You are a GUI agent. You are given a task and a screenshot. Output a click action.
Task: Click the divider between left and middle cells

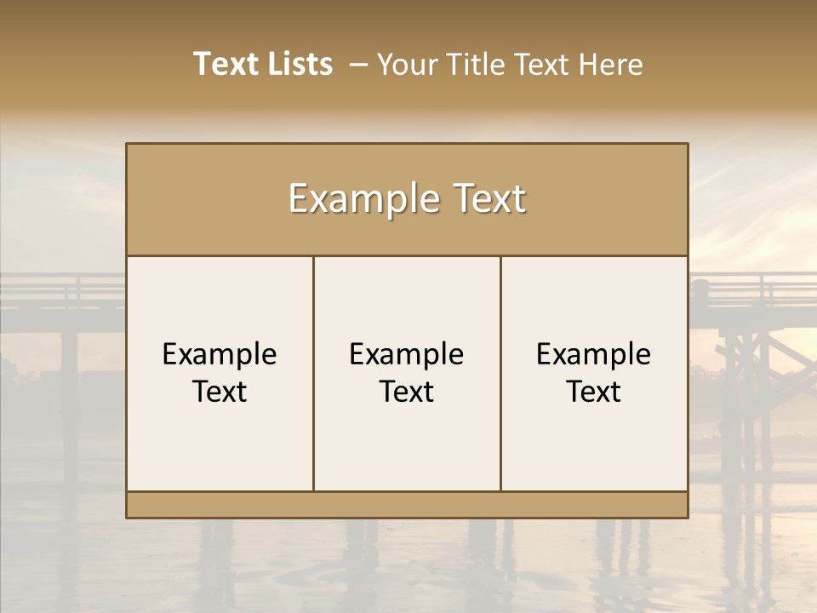tap(313, 373)
